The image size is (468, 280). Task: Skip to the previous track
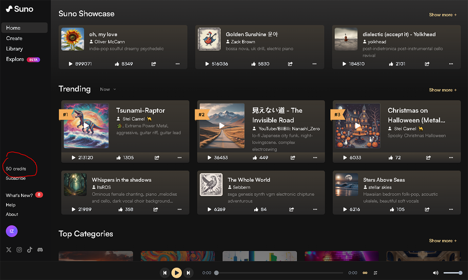(165, 273)
